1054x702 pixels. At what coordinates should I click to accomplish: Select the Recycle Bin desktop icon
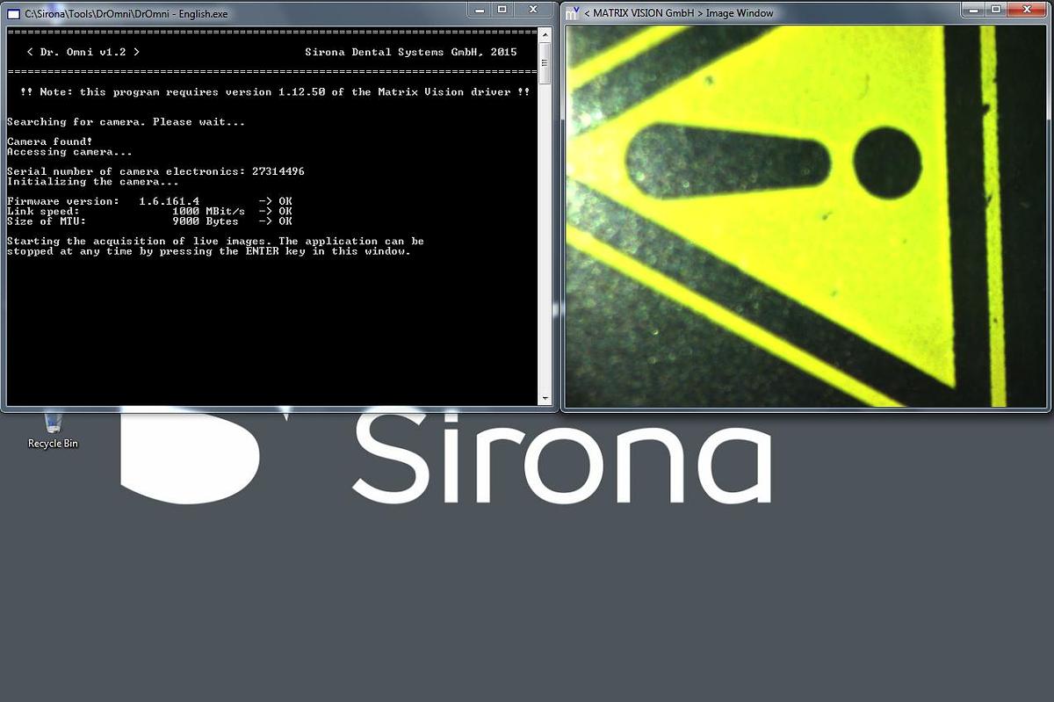[x=52, y=425]
